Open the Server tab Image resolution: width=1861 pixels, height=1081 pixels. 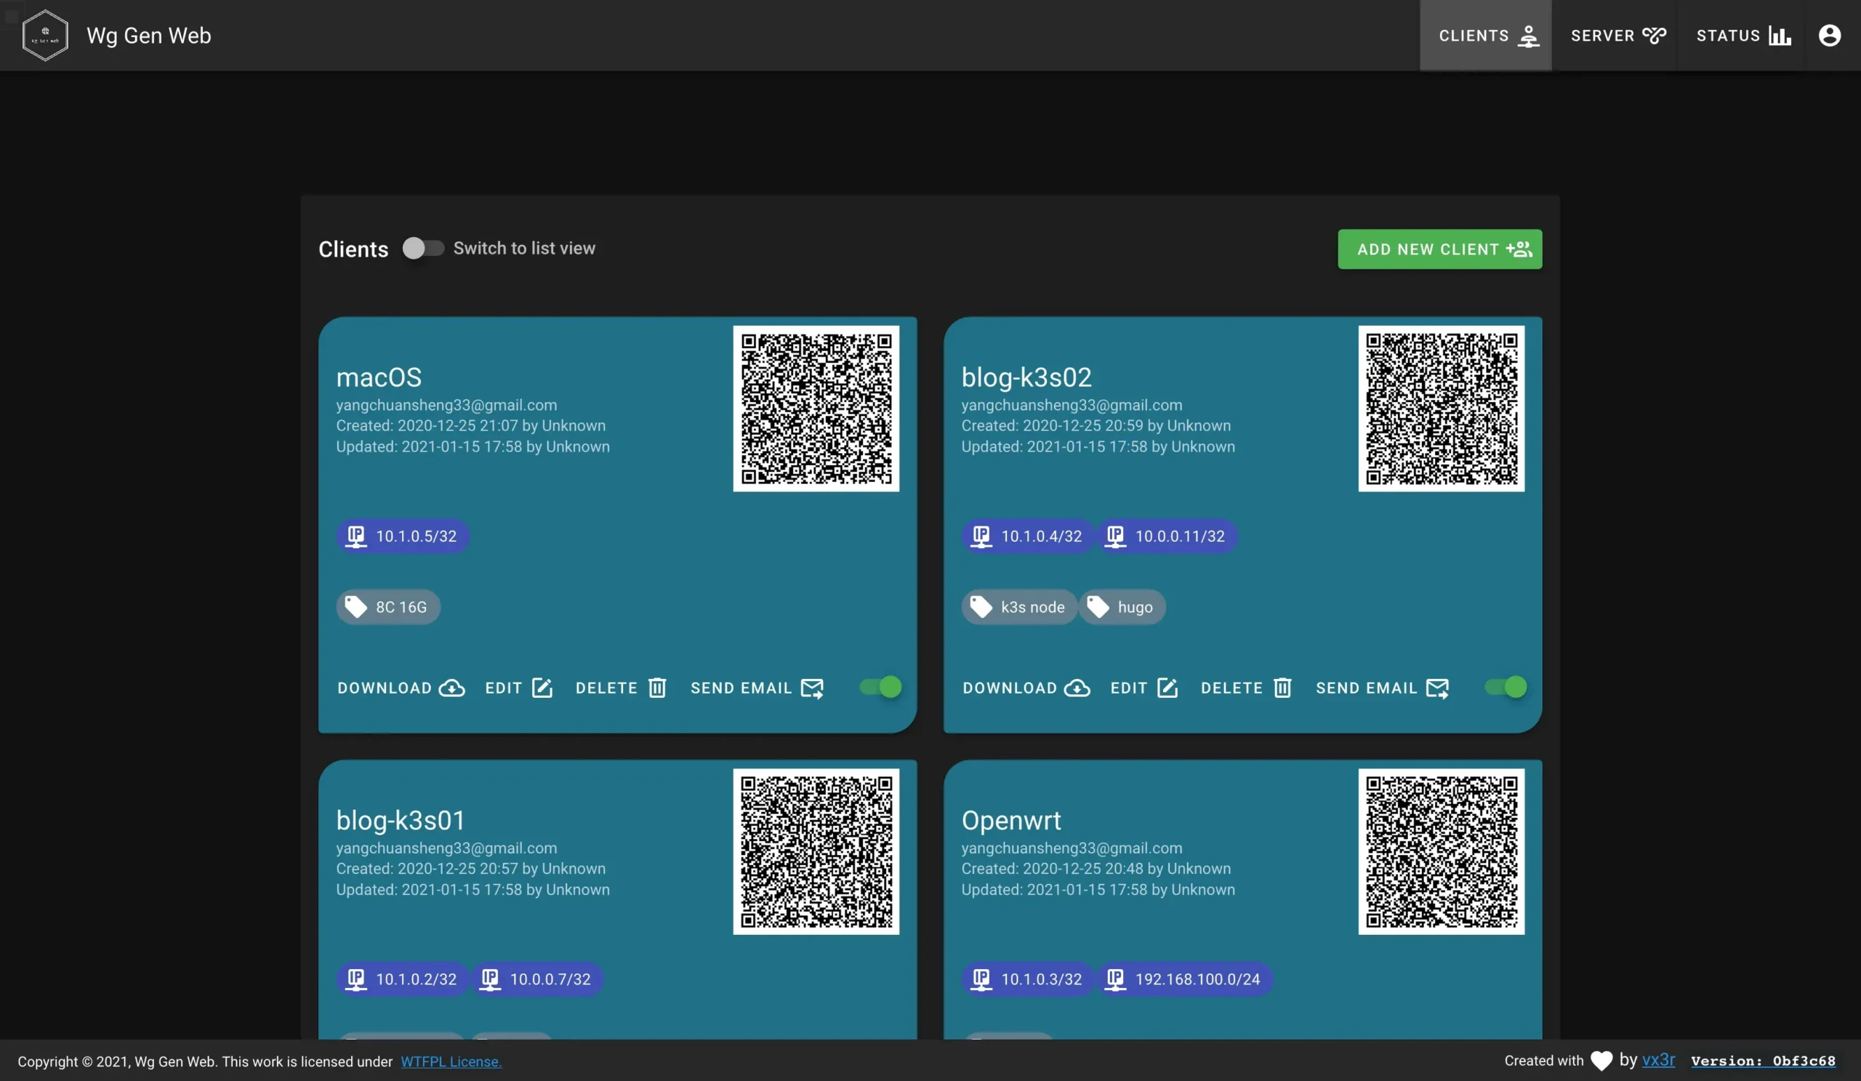pyautogui.click(x=1618, y=35)
